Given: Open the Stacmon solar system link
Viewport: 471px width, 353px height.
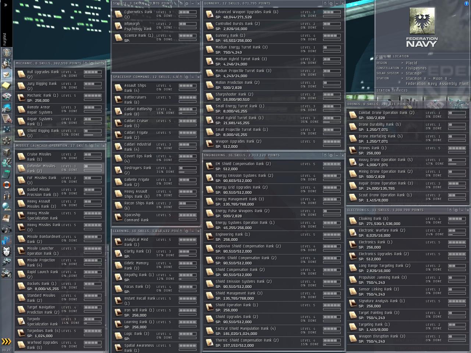Looking at the screenshot, I should click(x=414, y=73).
